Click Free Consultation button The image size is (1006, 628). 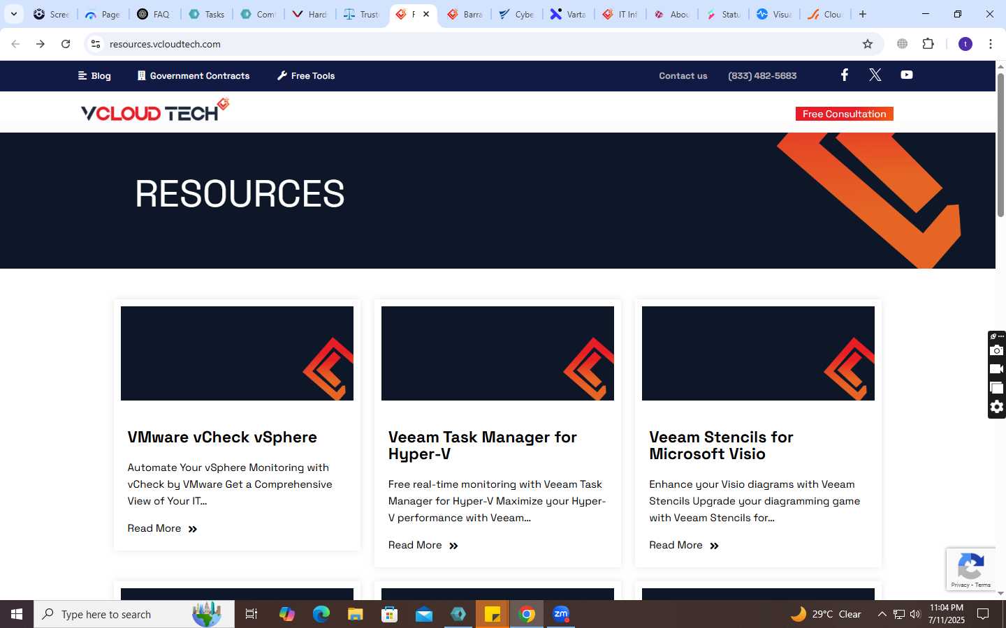click(844, 114)
